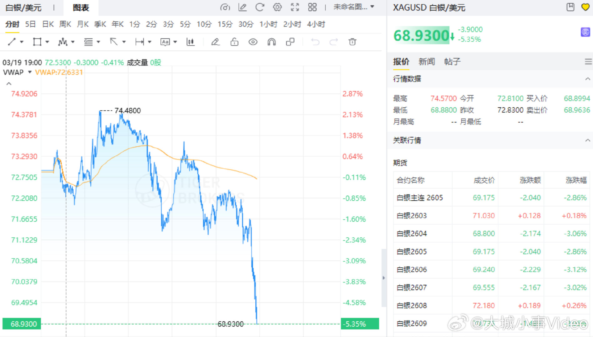The image size is (593, 337).
Task: Toggle the undo arrow
Action: (x=315, y=42)
